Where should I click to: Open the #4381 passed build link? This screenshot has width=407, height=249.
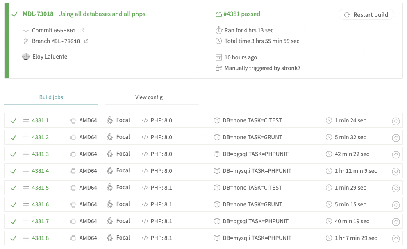242,14
